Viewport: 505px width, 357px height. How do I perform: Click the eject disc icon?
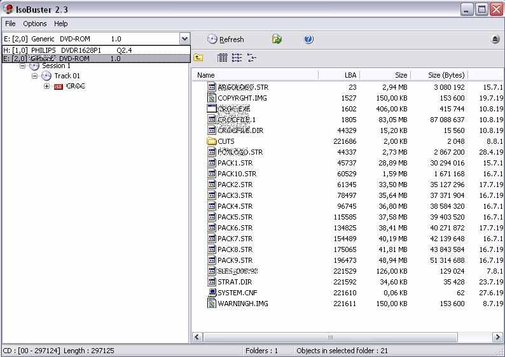point(495,39)
